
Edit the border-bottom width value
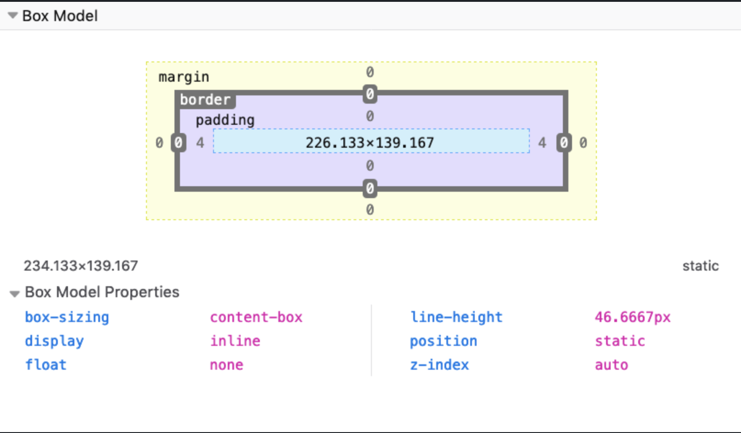370,188
